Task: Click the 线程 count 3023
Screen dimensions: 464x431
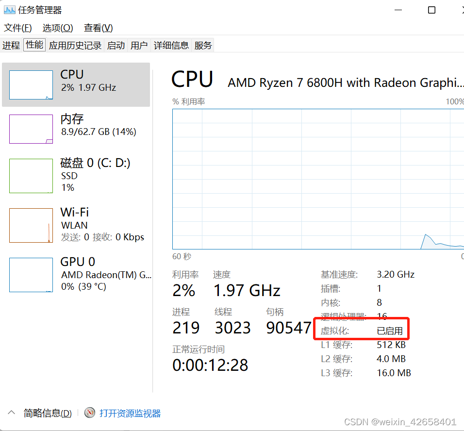Action: coord(233,328)
